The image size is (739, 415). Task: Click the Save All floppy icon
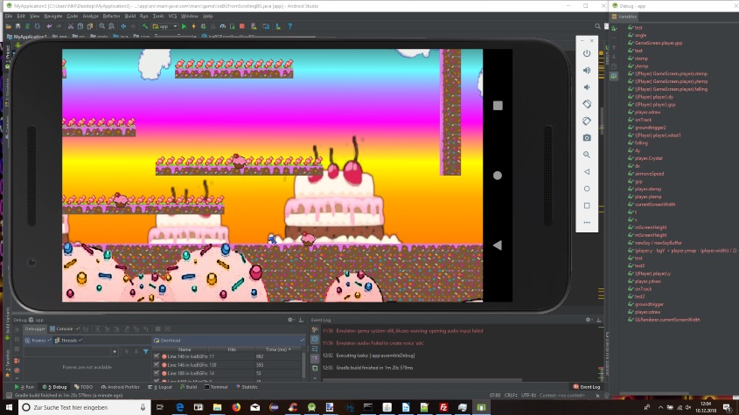pos(17,26)
